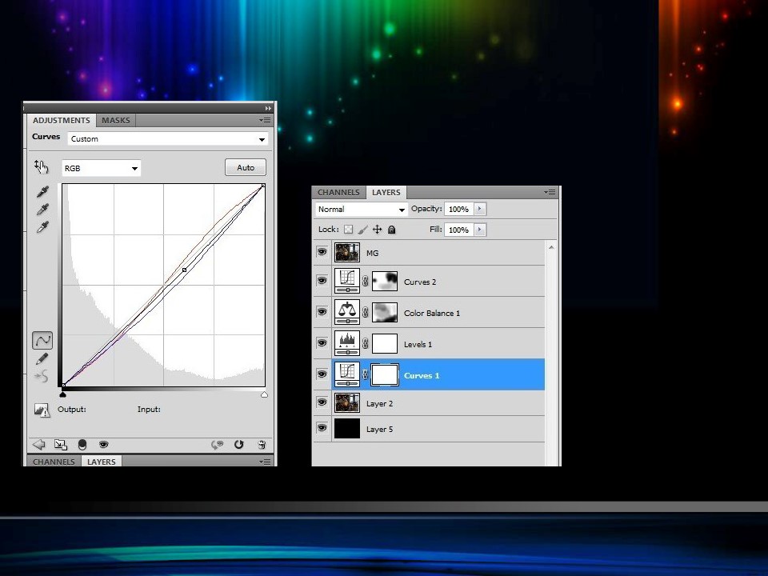
Task: Collapse the Adjustments panel double arrows
Action: (x=268, y=108)
